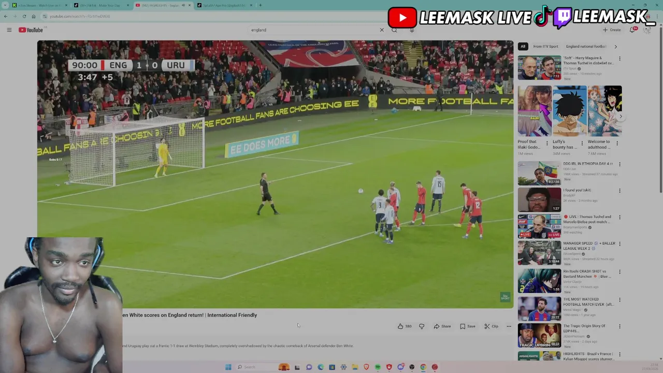
Task: Open Rin Itoshi CRASH SHOT video thumbnail
Action: pos(539,281)
